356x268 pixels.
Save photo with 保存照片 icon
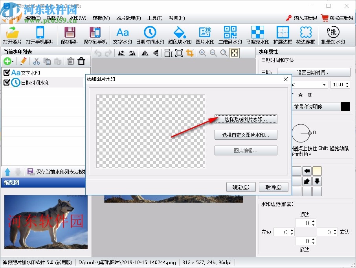pos(70,35)
